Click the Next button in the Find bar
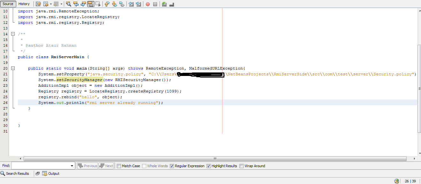Viewport: 421px width, 184px height. coord(106,166)
